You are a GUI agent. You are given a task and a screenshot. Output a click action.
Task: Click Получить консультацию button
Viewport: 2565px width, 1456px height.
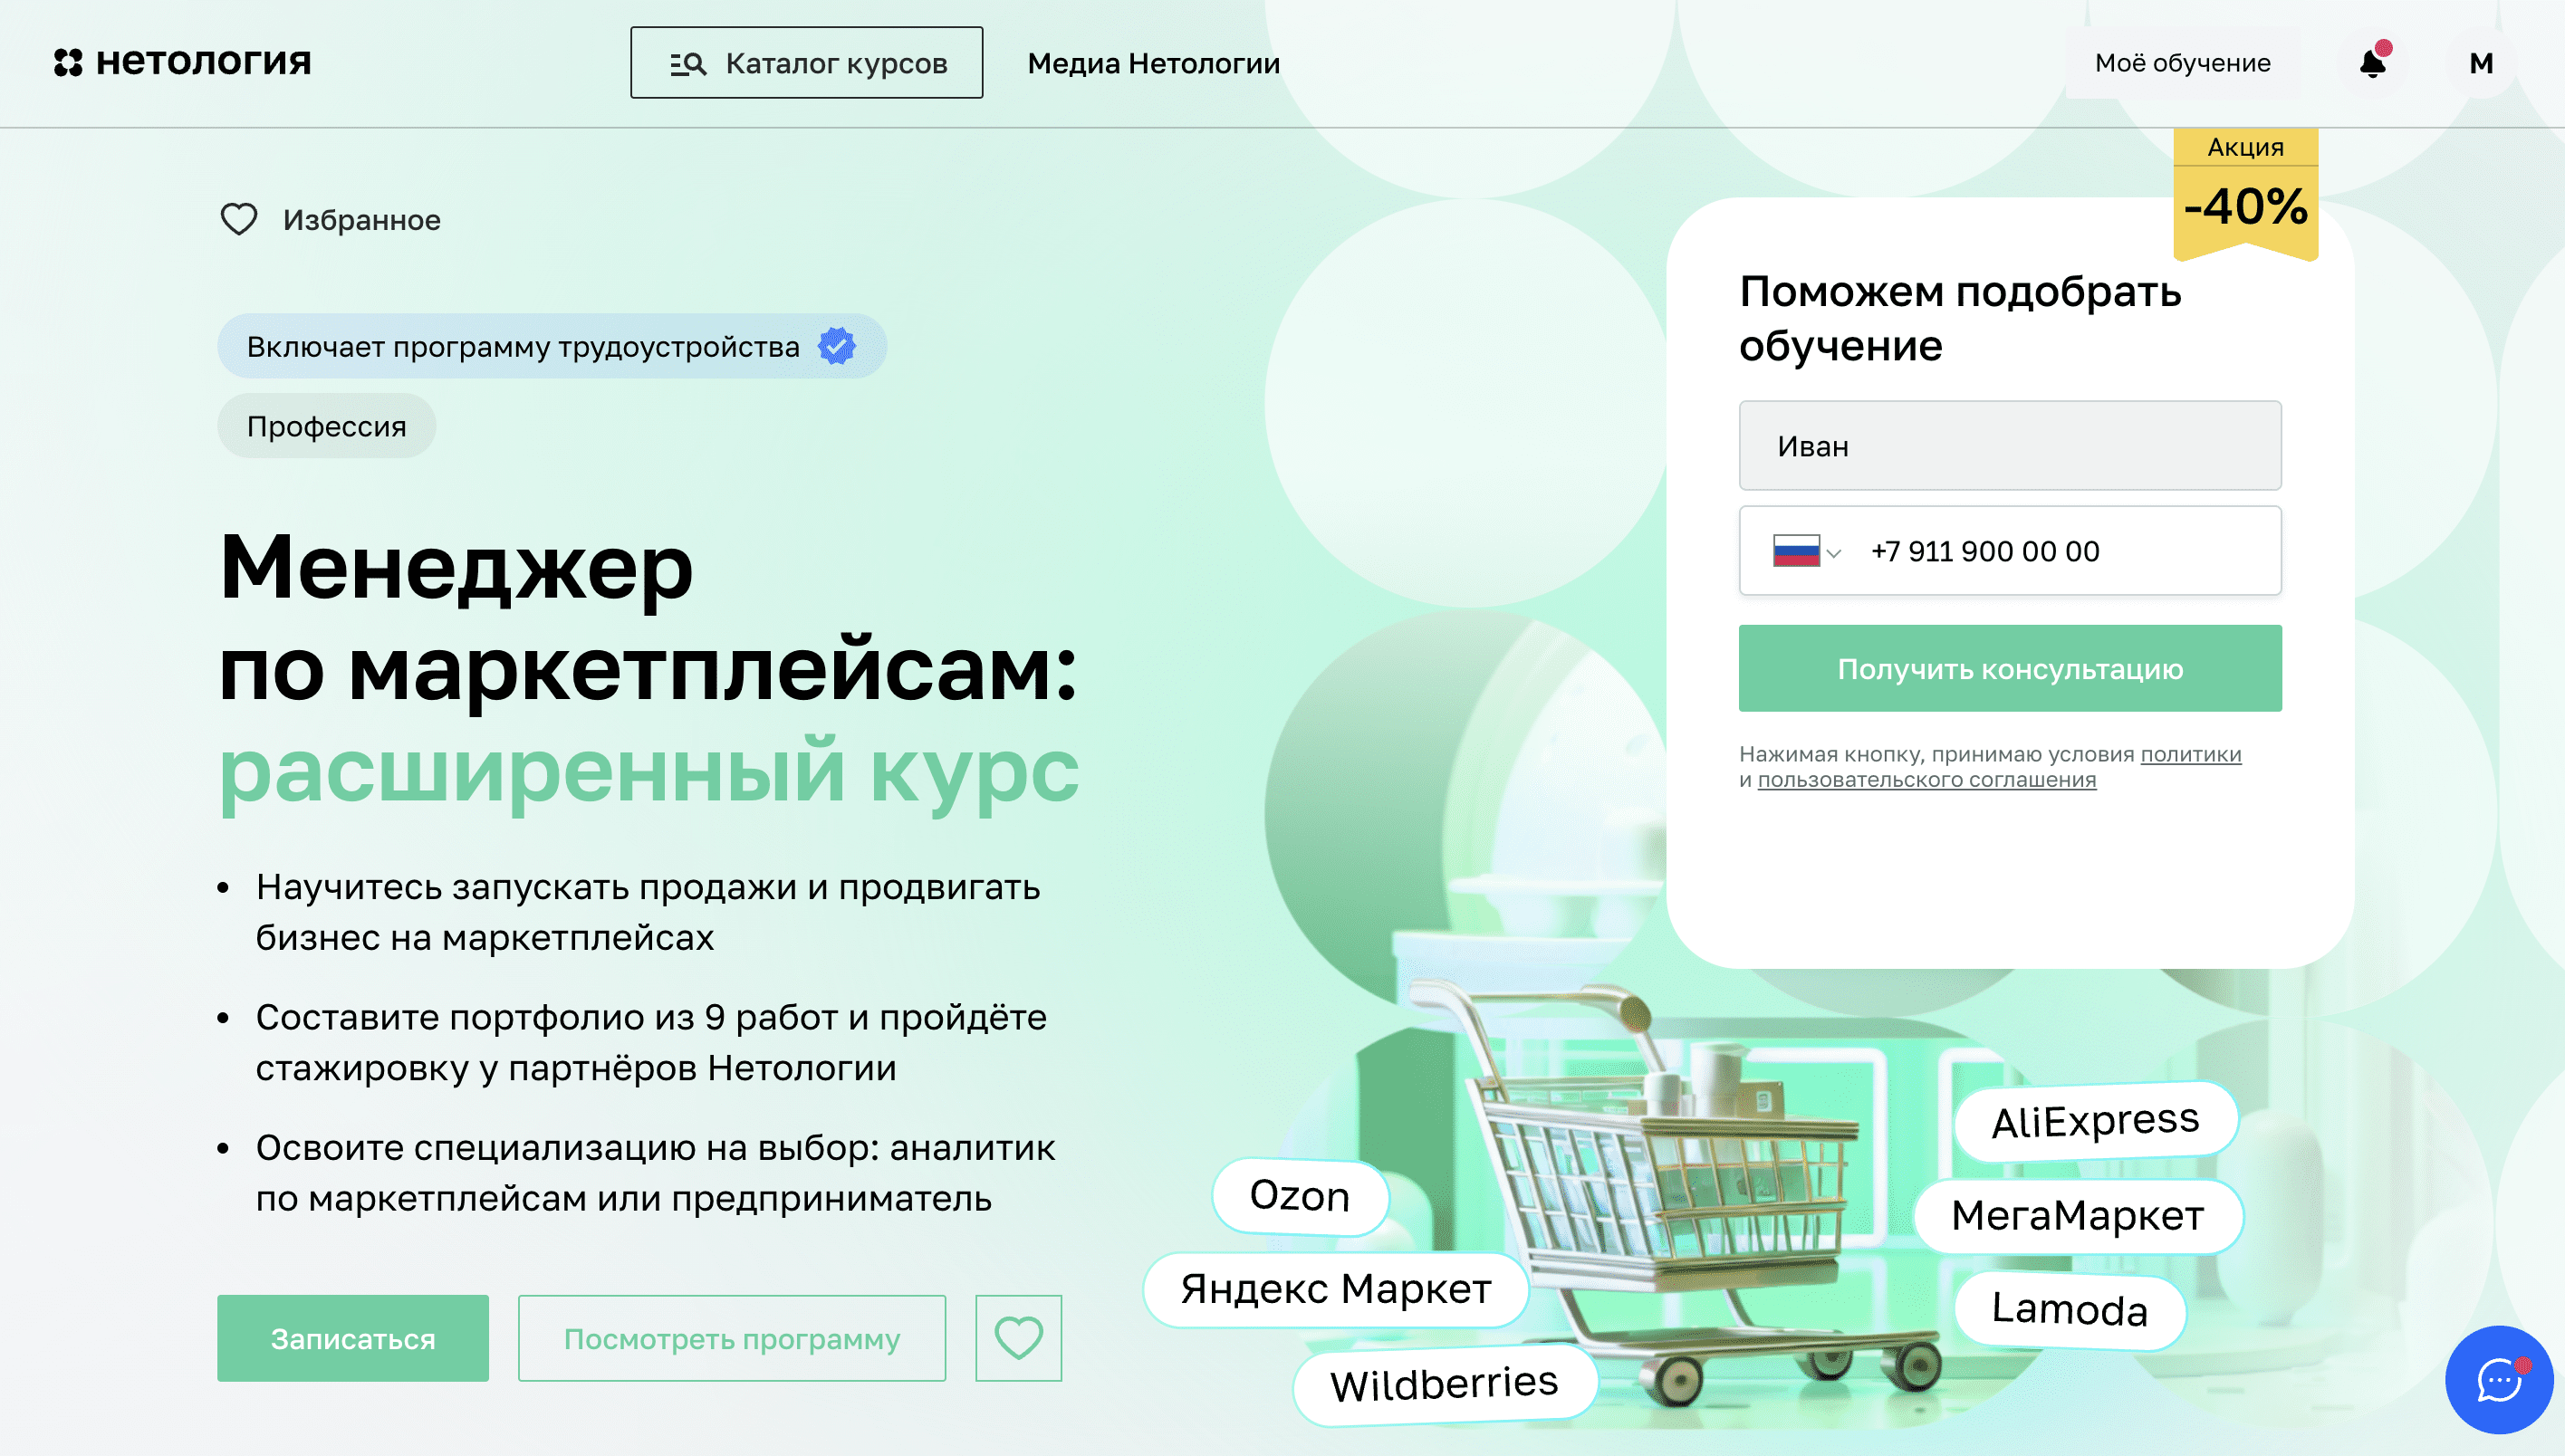[2010, 668]
